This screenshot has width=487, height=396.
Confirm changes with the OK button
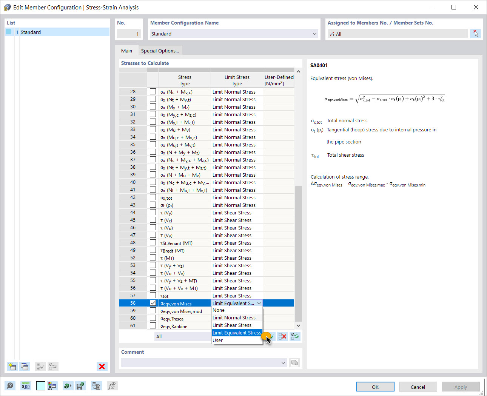[375, 386]
